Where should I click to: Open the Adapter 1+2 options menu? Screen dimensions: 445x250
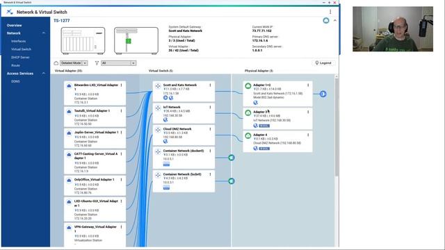click(308, 85)
